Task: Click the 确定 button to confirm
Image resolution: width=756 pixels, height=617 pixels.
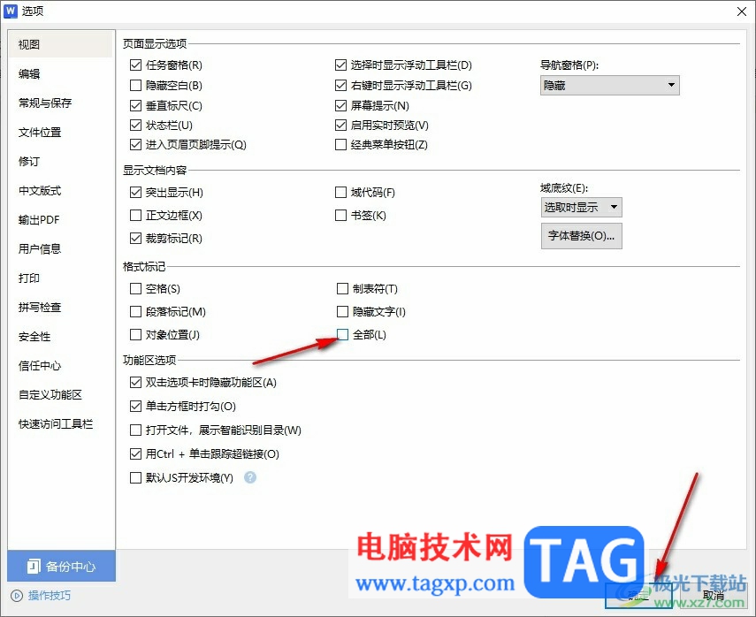Action: 638,596
